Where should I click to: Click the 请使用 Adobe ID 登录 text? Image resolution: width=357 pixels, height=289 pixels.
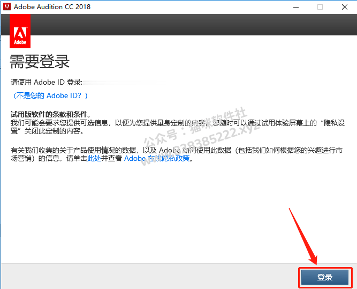pos(47,82)
